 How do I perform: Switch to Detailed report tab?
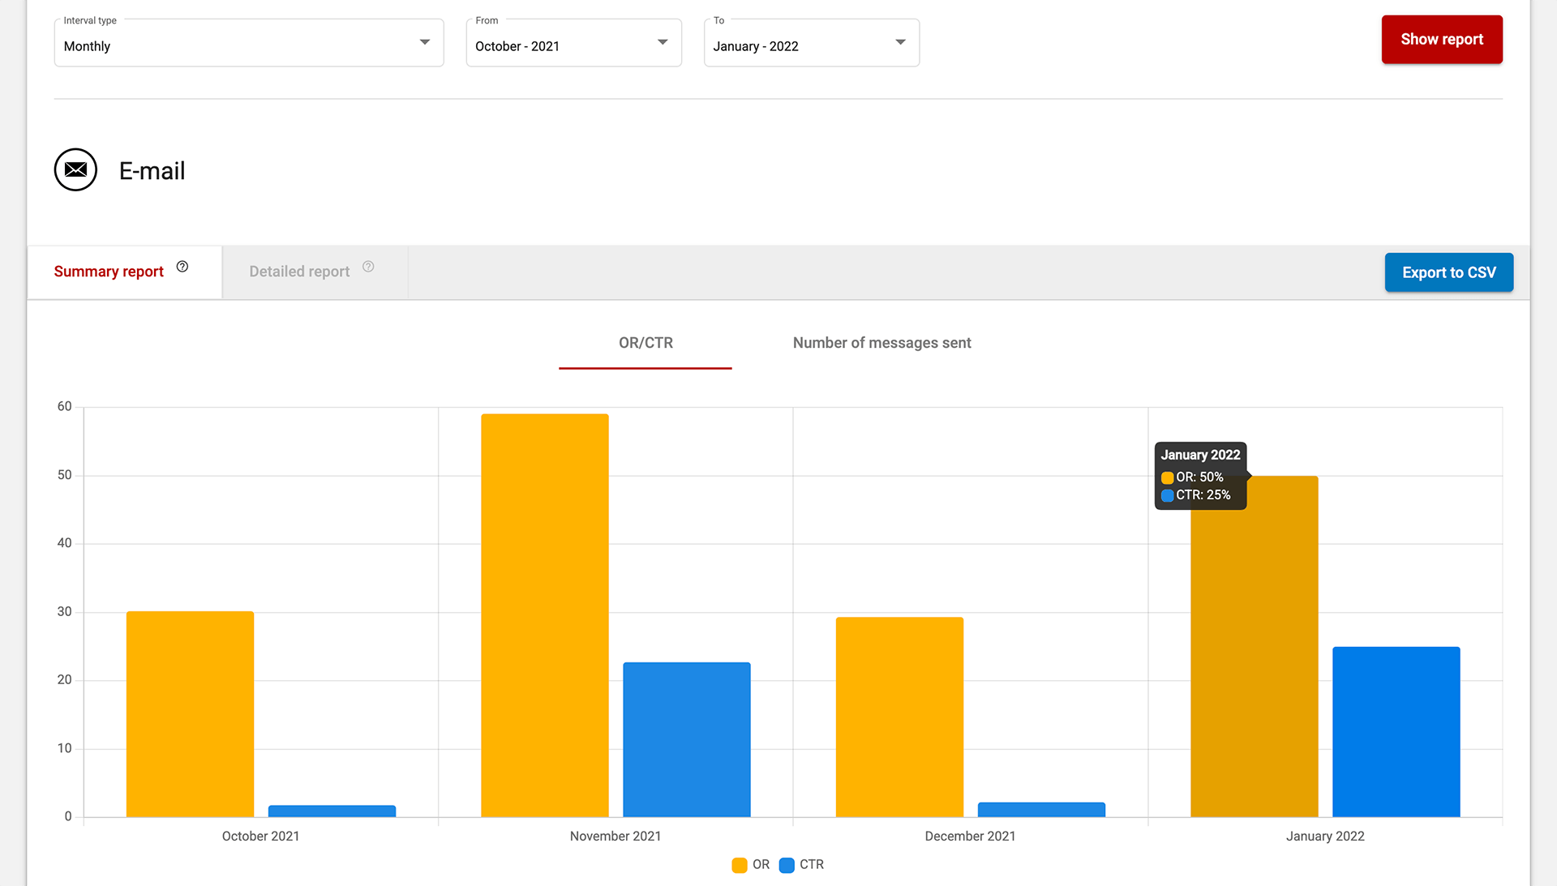(299, 272)
